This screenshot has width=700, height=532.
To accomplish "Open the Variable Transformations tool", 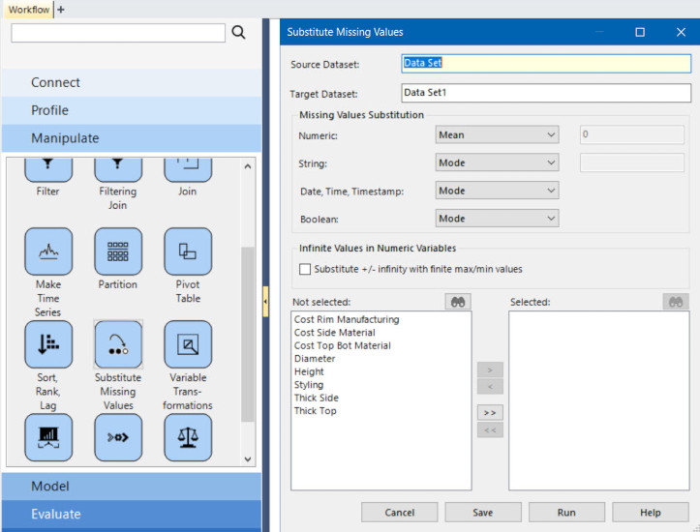I will pyautogui.click(x=188, y=344).
